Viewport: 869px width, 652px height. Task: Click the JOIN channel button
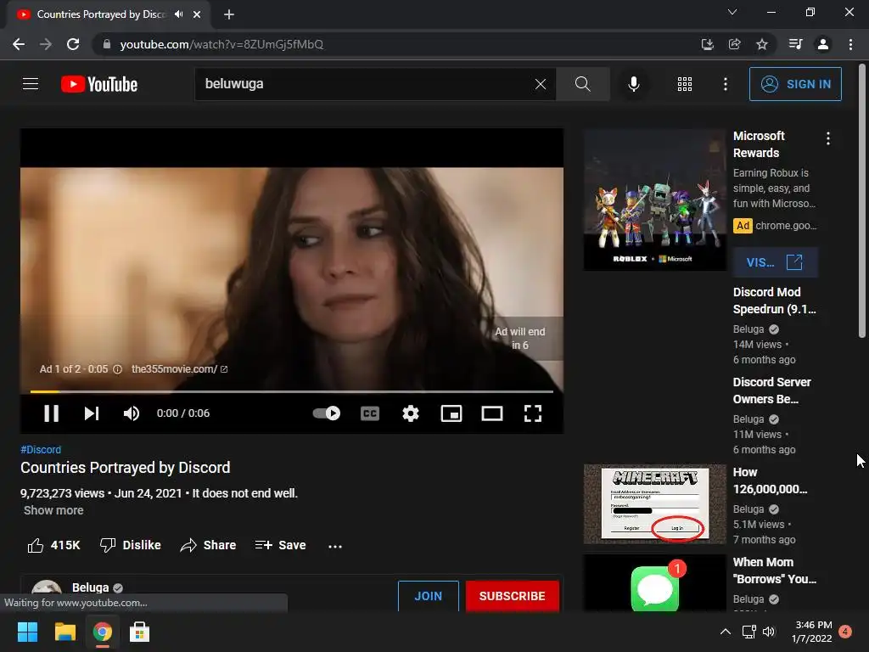click(x=428, y=596)
